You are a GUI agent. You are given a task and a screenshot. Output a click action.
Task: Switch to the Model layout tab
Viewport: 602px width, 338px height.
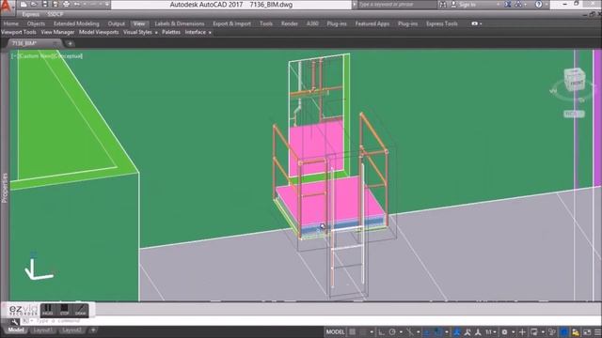point(16,330)
